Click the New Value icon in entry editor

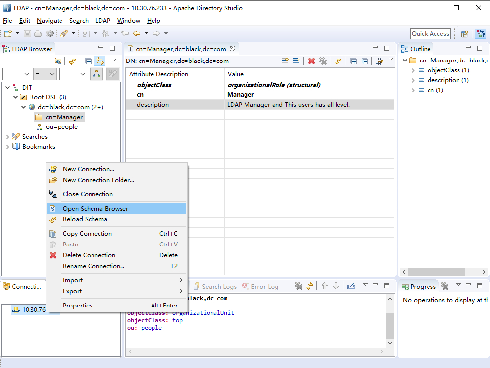tap(296, 61)
